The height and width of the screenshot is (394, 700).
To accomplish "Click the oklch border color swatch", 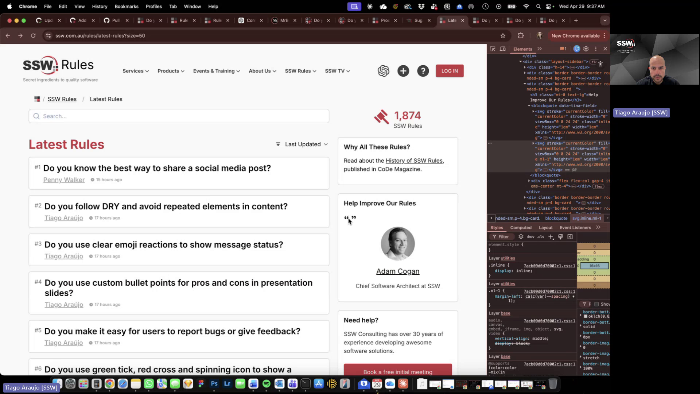I will pos(586,317).
